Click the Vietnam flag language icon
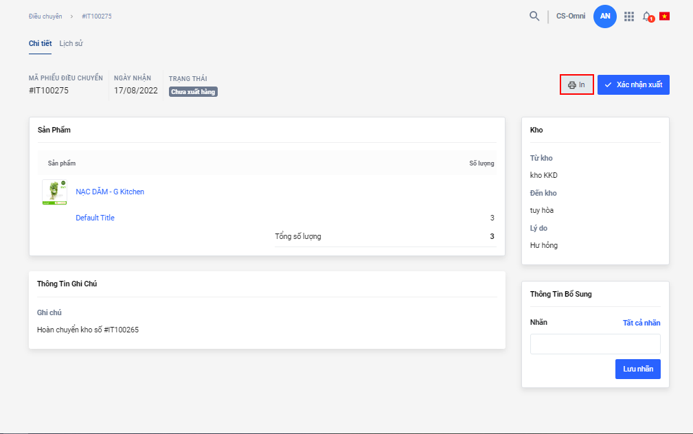Screen dimensions: 693x434 [664, 16]
